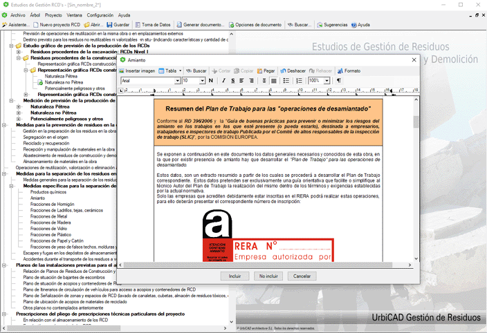Justify the paragraph text
Screen dimensions: 487x333
tap(274, 81)
